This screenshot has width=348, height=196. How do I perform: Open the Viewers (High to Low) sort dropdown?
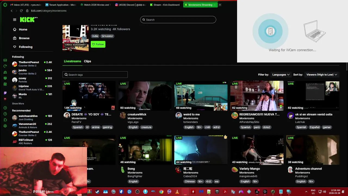point(322,75)
